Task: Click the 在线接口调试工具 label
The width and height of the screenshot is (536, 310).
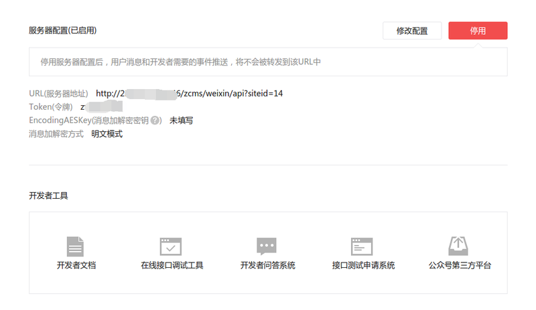Action: [x=172, y=266]
